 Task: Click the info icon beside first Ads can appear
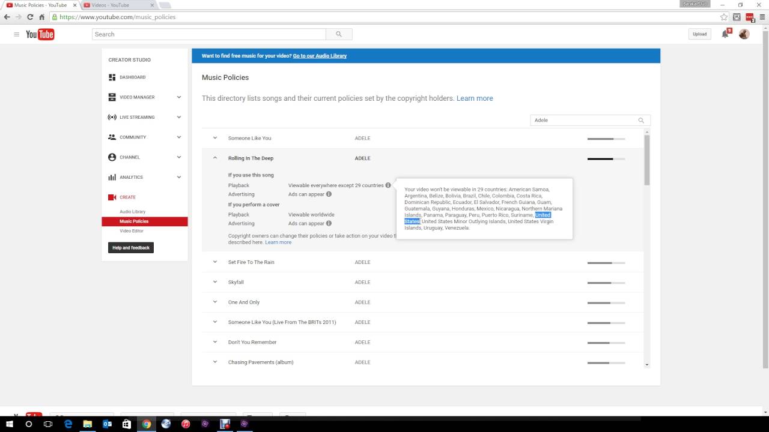[329, 194]
